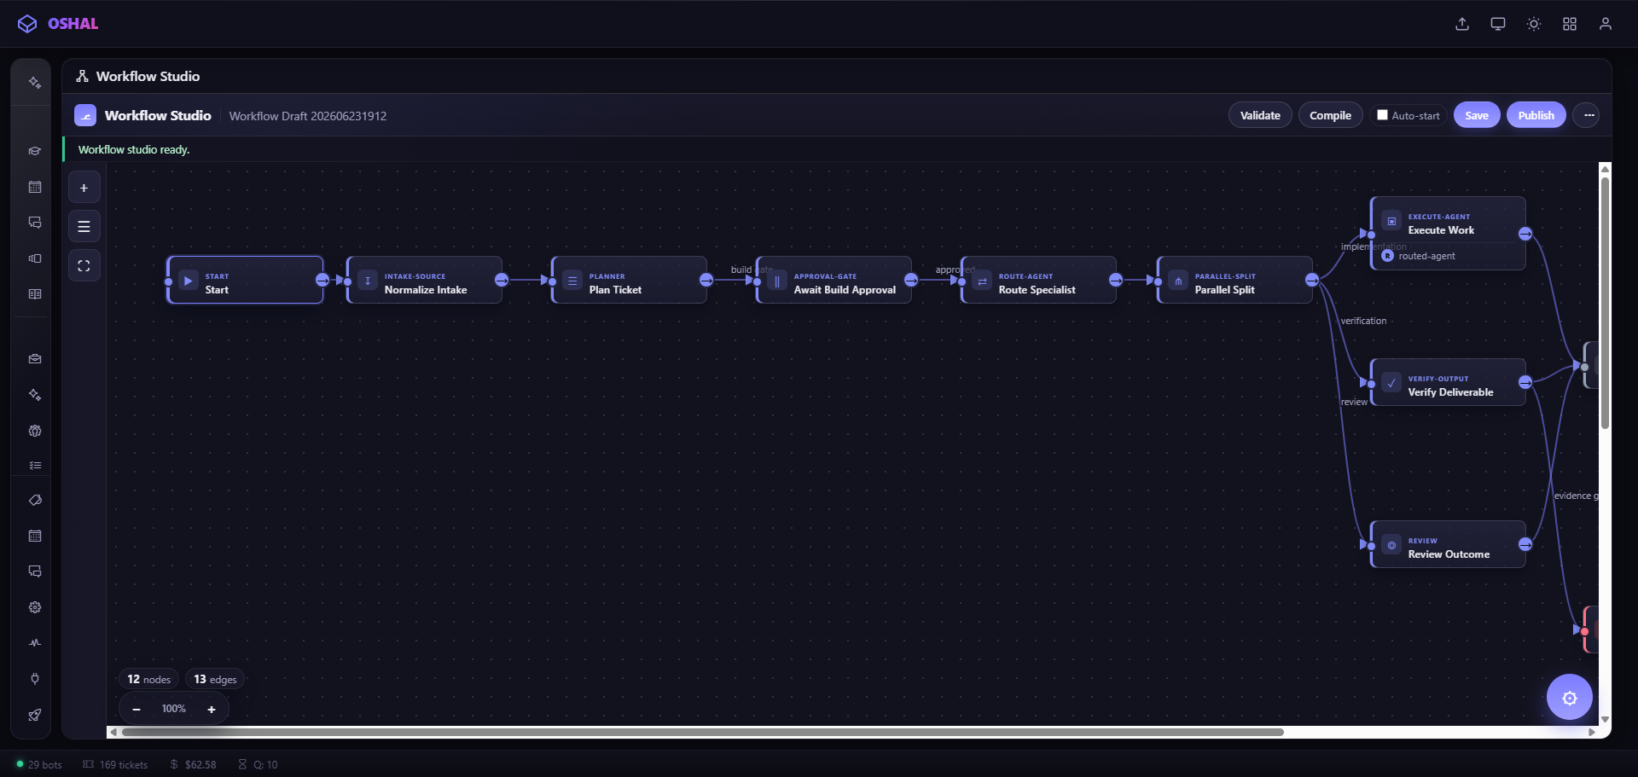
Task: Click the '$62.58' cost status entry
Action: coord(193,765)
